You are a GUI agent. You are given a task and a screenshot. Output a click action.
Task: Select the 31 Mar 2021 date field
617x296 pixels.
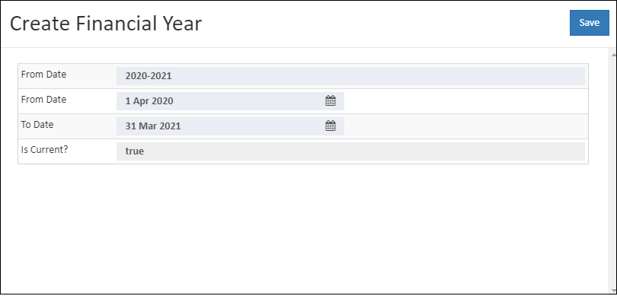230,126
